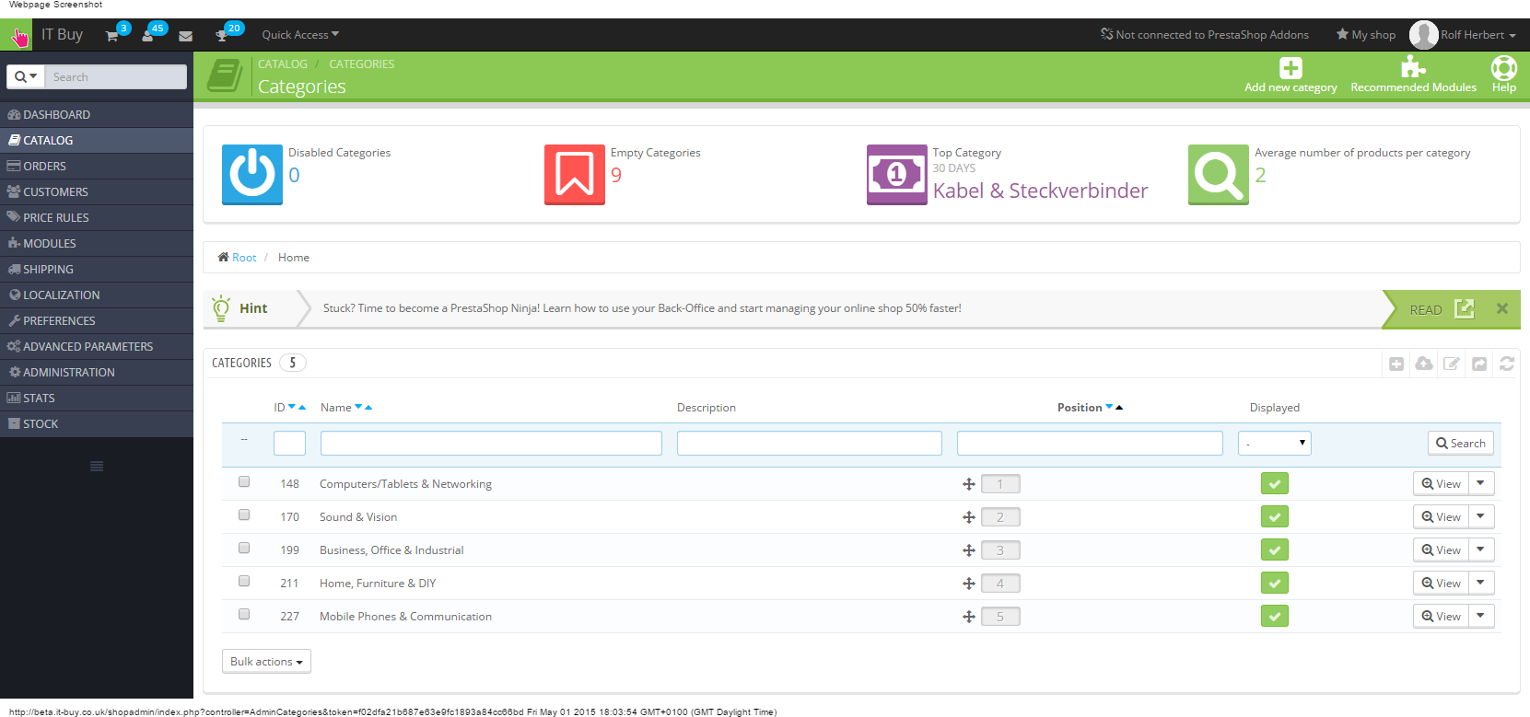Click the refresh list icon in Categories panel
The image size is (1530, 717).
(1507, 364)
